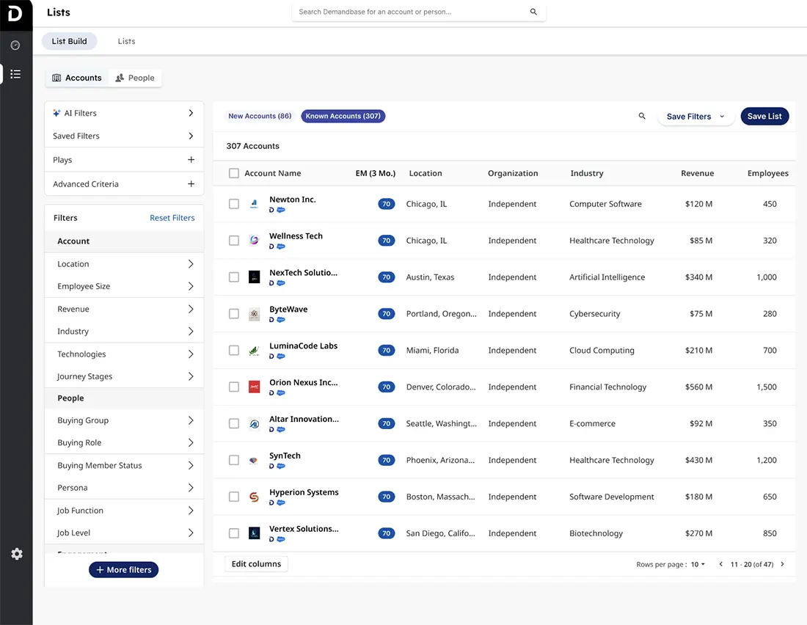Viewport: 807px width, 625px height.
Task: Show New Accounts (86) tab
Action: [x=260, y=116]
